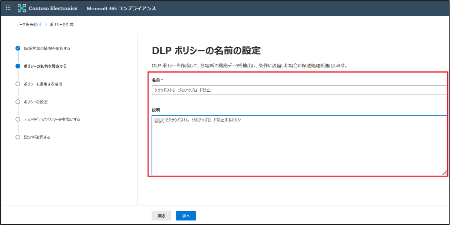Image resolution: width=451 pixels, height=225 pixels.
Task: Click the breadcrumb chevron separator
Action: coord(46,25)
